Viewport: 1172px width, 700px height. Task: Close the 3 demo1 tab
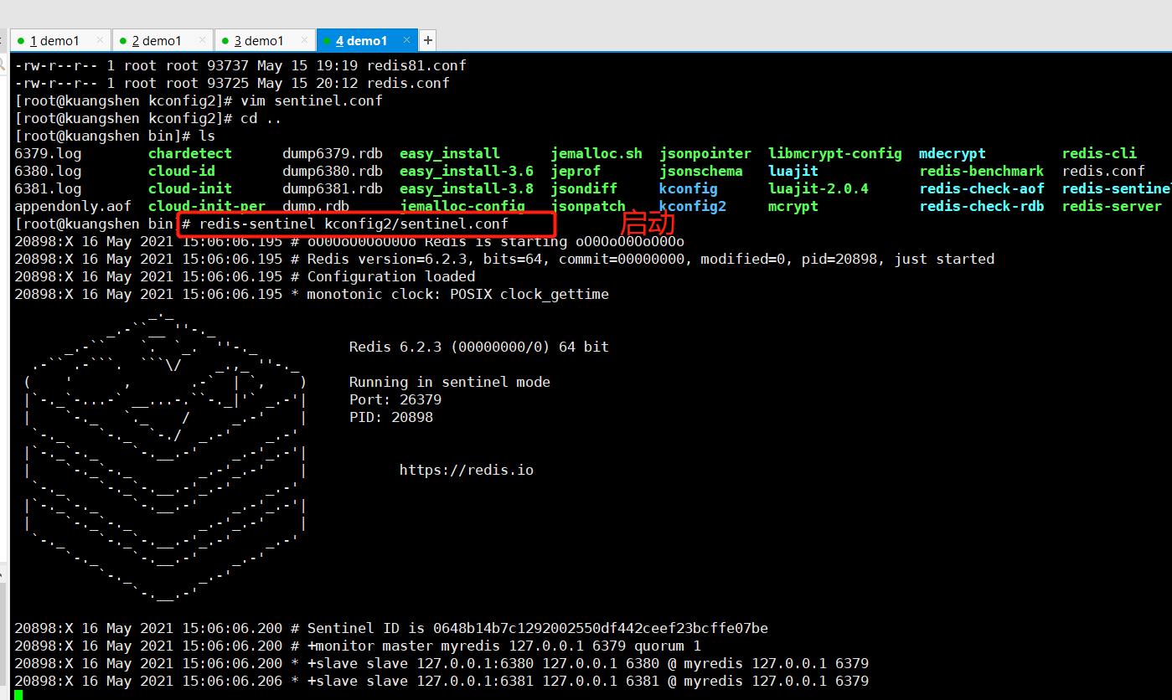pyautogui.click(x=305, y=39)
